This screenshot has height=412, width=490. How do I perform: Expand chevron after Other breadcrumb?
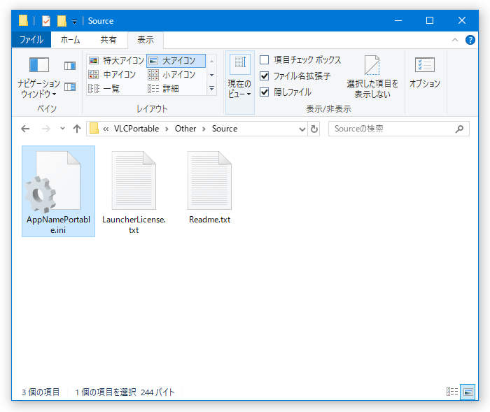click(x=204, y=129)
